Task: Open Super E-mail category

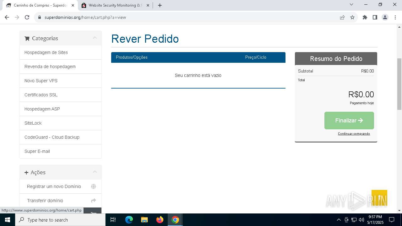Action: click(x=61, y=151)
